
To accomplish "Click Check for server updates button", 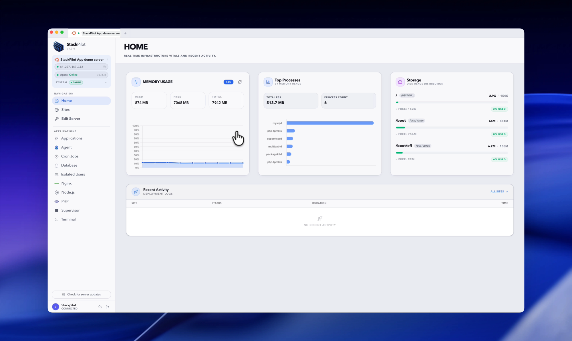I will (x=82, y=294).
